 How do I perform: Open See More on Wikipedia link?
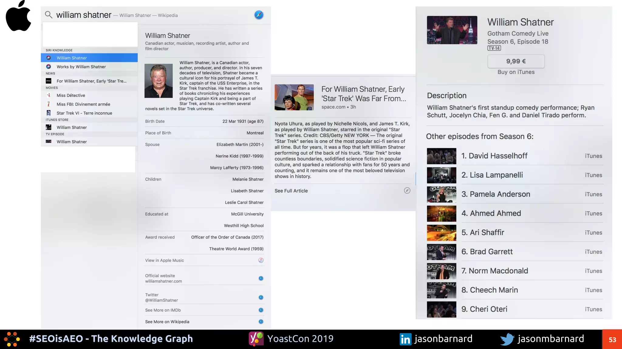pos(167,321)
